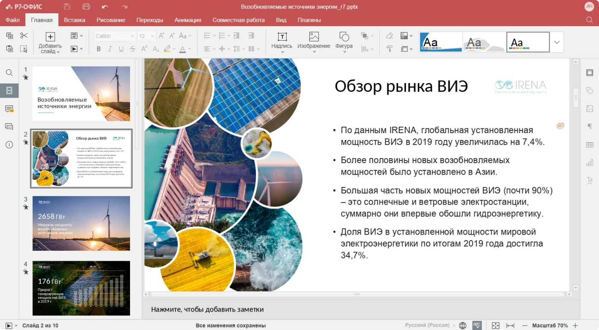Image resolution: width=599 pixels, height=330 pixels.
Task: Open the font color dropdown arrow
Action: click(190, 49)
